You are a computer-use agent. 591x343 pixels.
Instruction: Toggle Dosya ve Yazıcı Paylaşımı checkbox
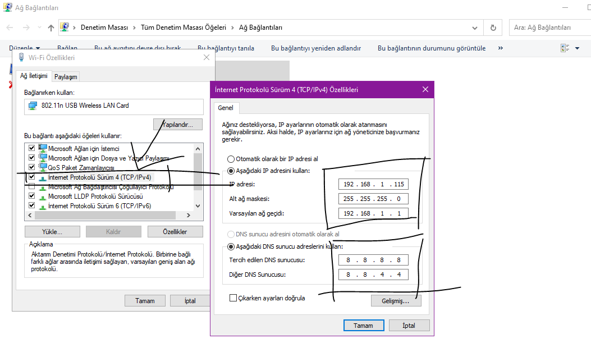31,158
